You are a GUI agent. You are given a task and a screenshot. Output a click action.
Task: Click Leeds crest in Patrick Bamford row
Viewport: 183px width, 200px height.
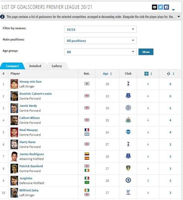[x=128, y=168]
